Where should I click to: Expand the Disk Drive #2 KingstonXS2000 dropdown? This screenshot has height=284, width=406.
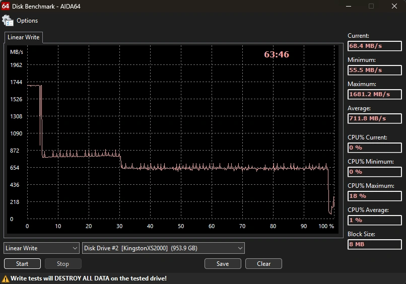[163, 248]
